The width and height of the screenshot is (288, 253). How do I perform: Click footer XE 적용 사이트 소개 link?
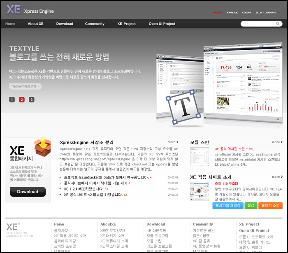(70, 236)
